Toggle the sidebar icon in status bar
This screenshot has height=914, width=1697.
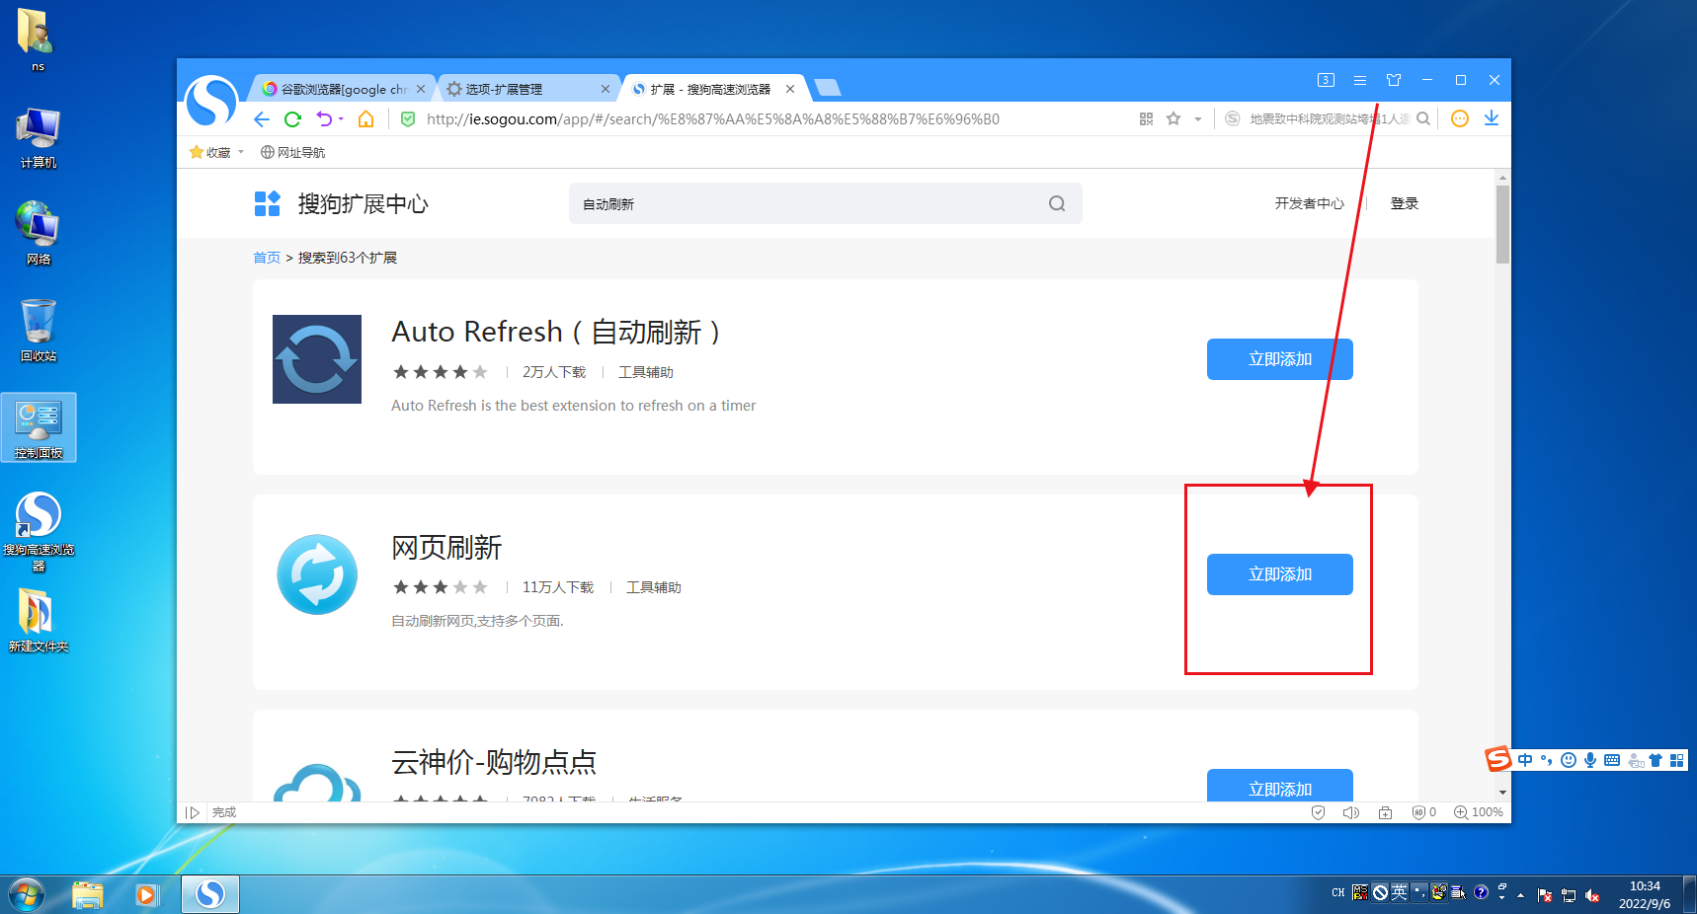coord(193,812)
